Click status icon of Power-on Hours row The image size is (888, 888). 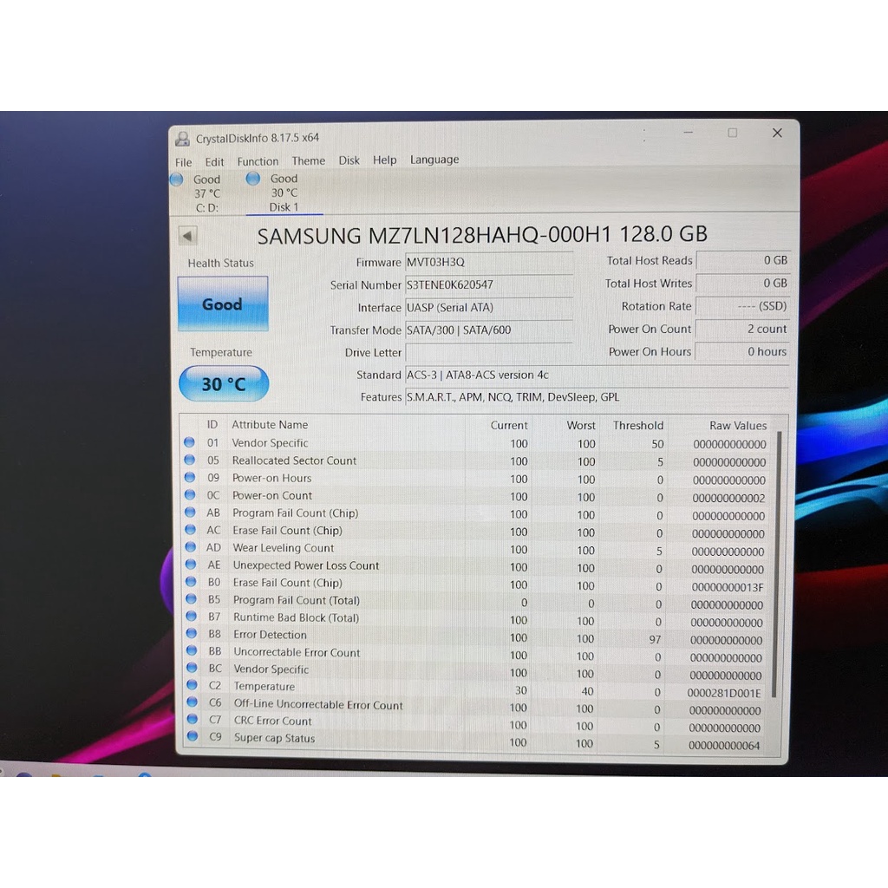click(190, 478)
